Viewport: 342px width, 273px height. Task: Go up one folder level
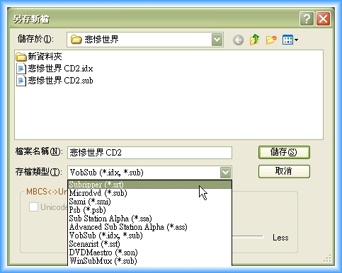click(x=254, y=40)
